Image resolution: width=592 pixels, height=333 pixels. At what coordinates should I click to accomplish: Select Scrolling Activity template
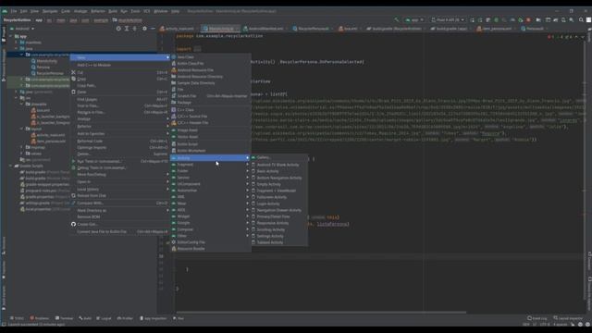pos(279,229)
